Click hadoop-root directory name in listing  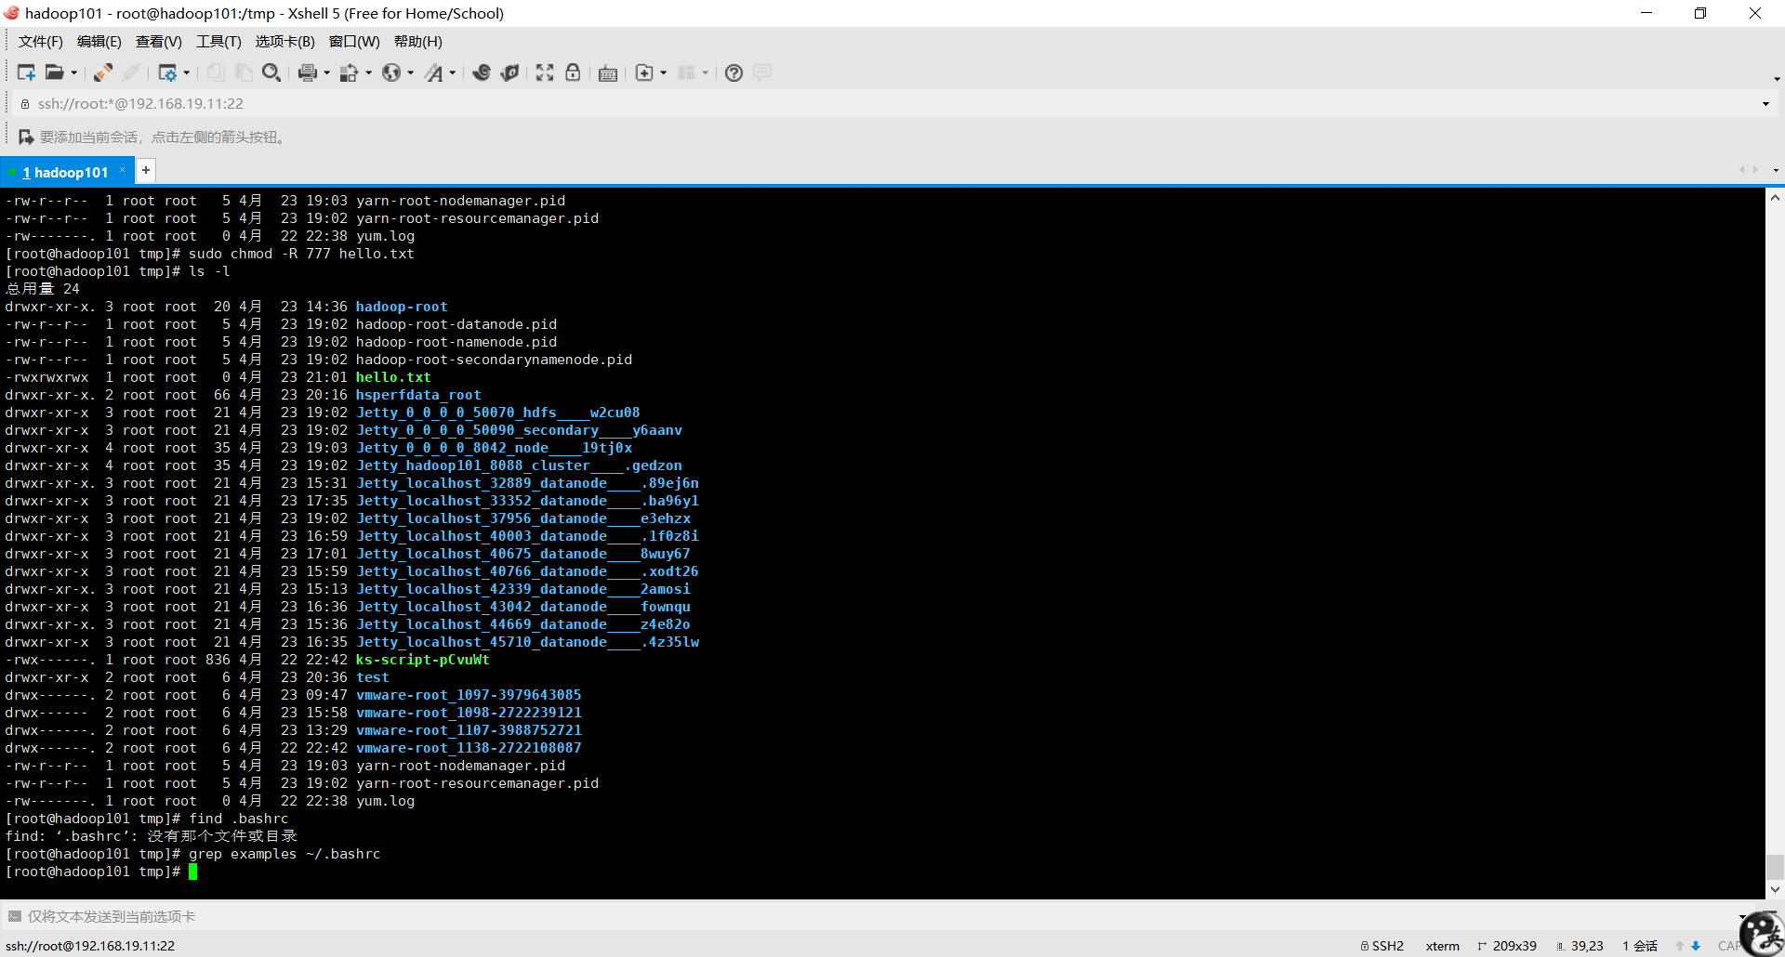coord(402,307)
